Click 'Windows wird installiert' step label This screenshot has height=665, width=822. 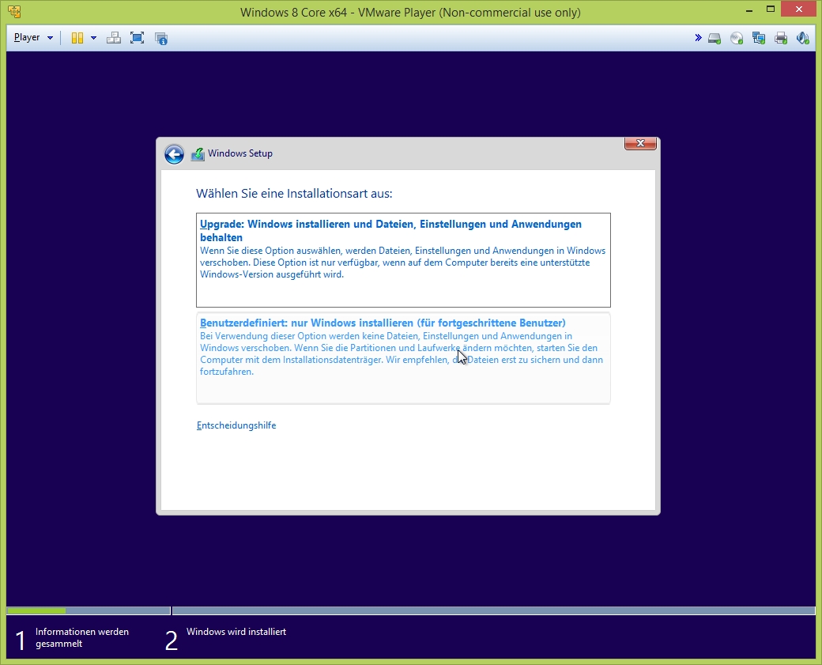[x=236, y=632]
